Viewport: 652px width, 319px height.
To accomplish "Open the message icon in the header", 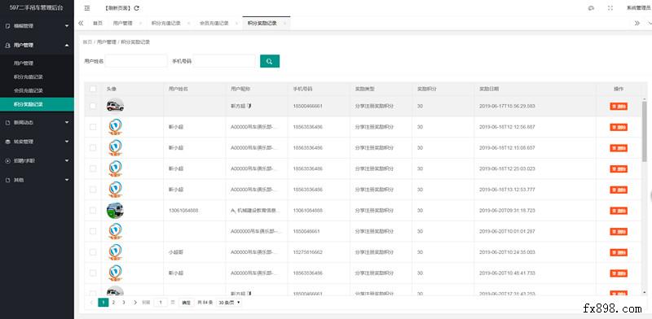I will click(591, 8).
